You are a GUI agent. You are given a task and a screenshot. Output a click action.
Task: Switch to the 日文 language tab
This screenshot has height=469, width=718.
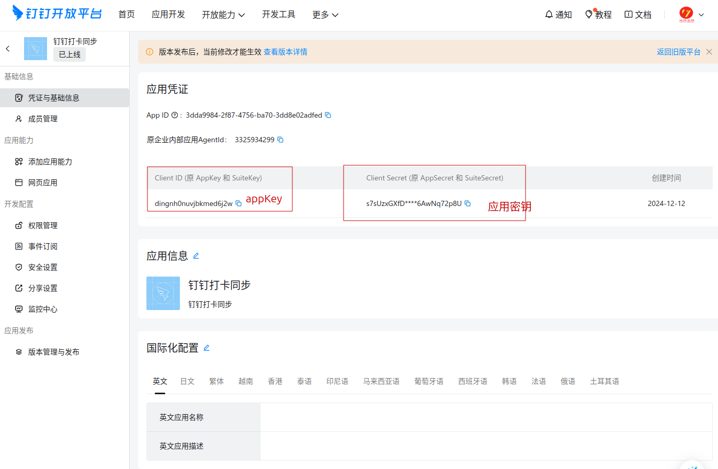[187, 381]
